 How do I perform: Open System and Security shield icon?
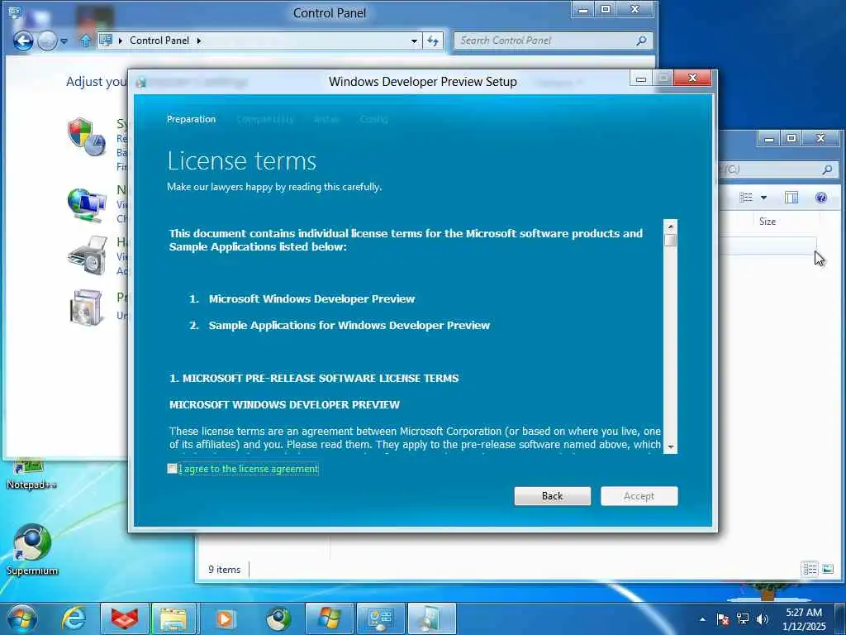tap(86, 136)
